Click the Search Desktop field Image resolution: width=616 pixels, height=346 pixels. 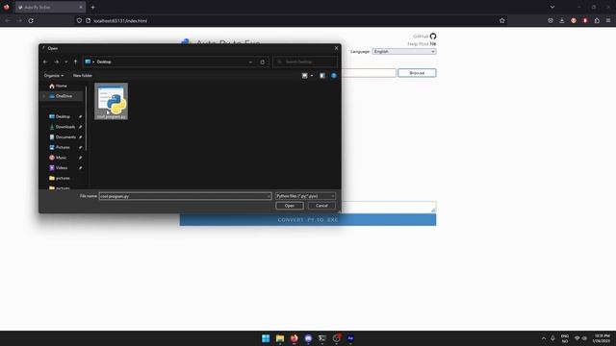(305, 62)
